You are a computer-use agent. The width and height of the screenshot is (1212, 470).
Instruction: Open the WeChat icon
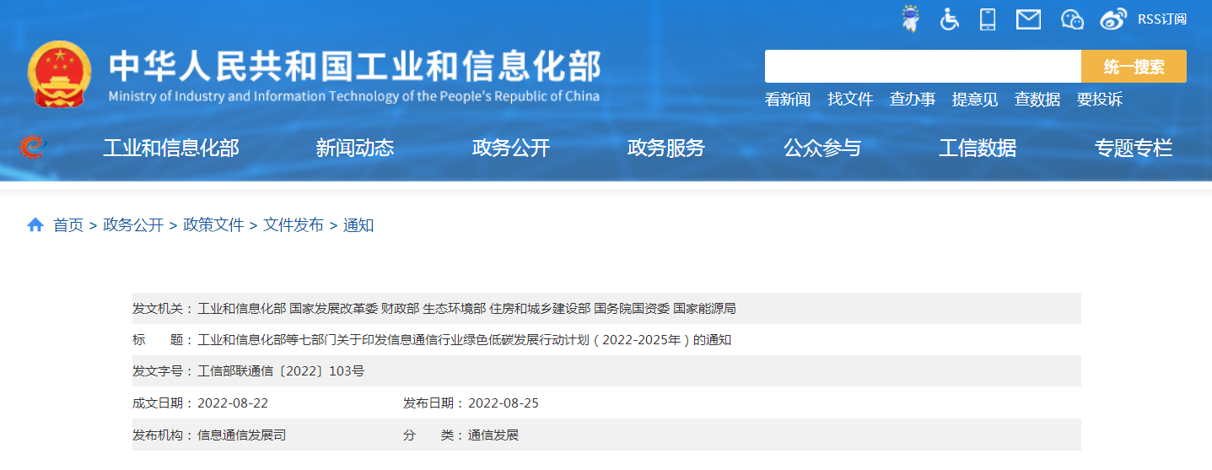(1072, 19)
